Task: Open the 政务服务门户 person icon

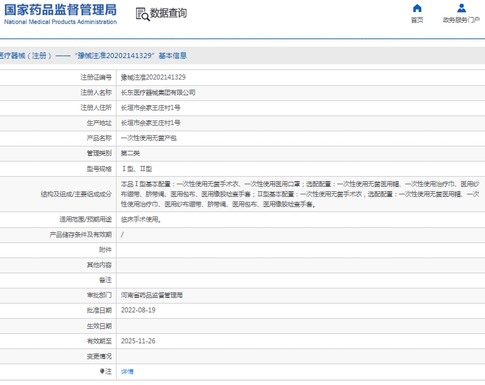Action: coord(462,8)
